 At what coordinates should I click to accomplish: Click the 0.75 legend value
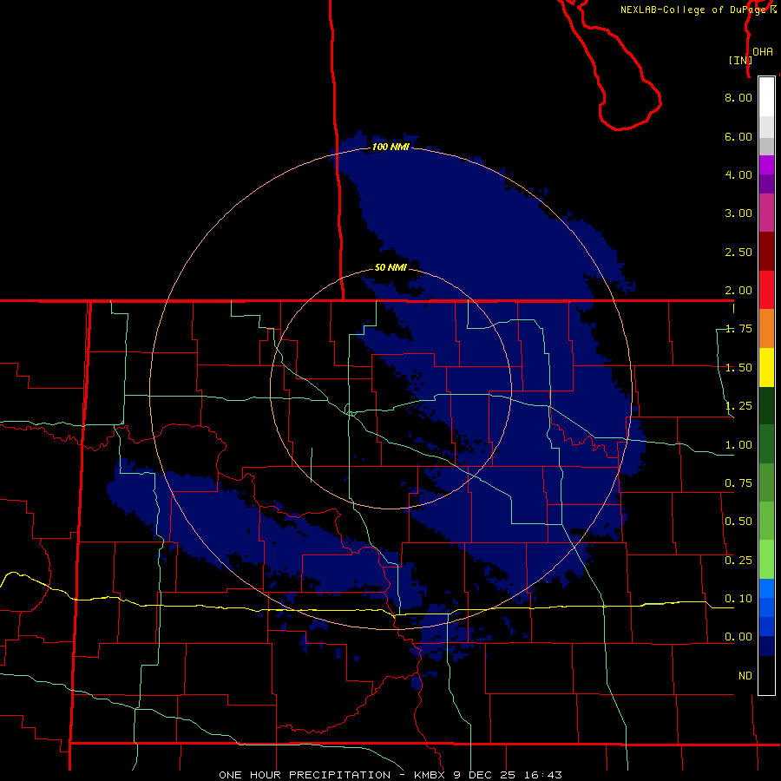tap(738, 483)
